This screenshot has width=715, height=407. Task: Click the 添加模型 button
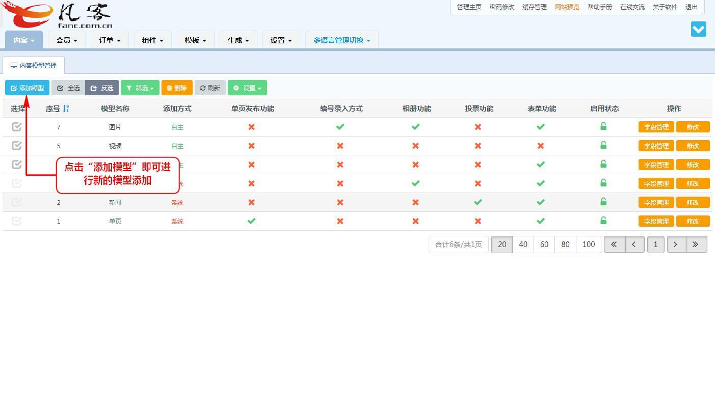coord(27,88)
